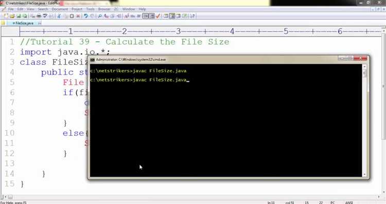Open the Tools menu
This screenshot has height=204, width=386.
91,9
